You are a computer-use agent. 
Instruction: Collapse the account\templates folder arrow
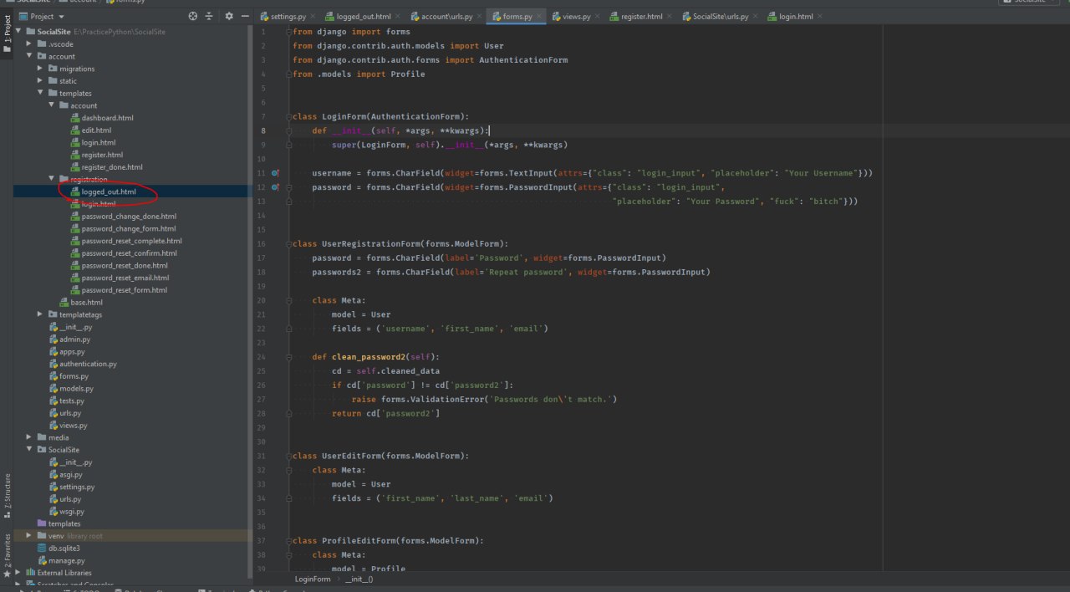click(x=40, y=94)
